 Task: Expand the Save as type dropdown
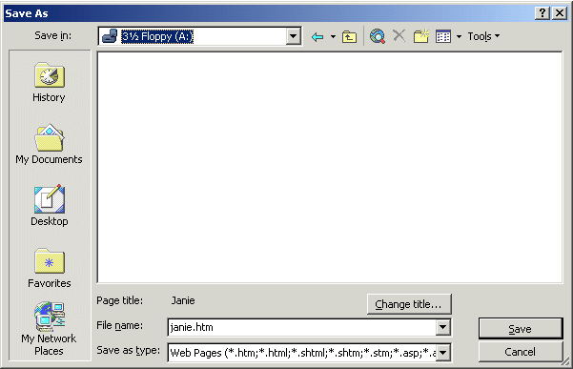[x=443, y=353]
